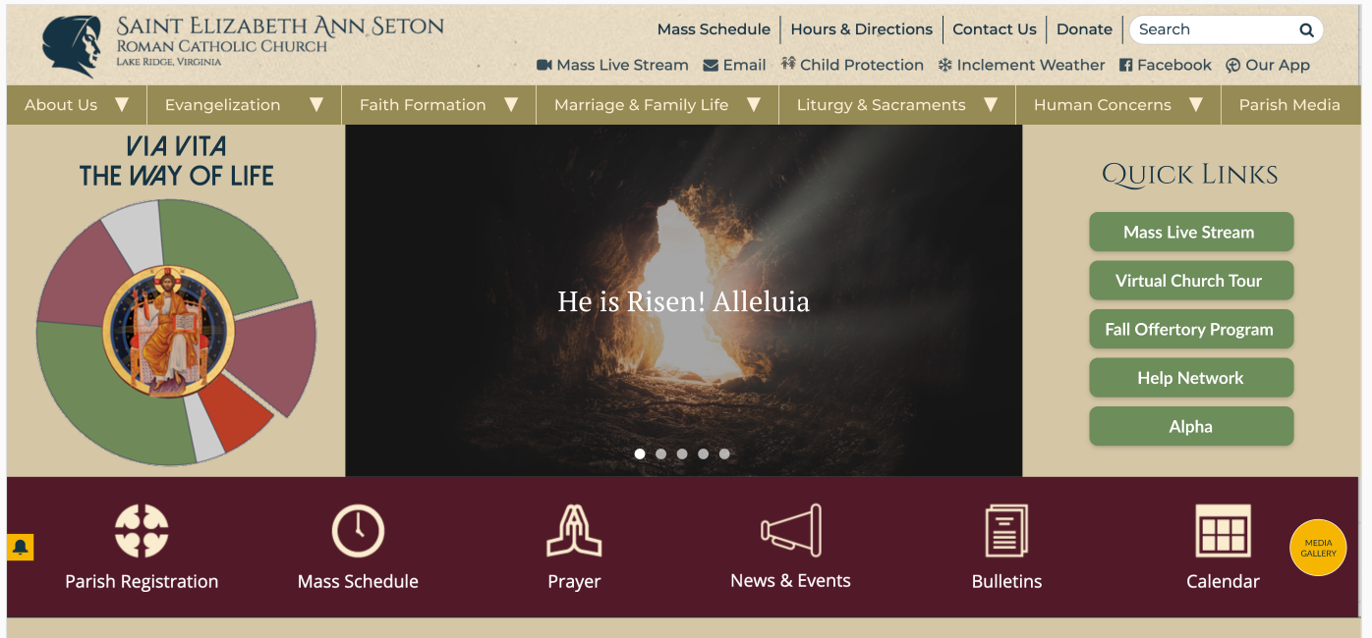Viewport: 1372px width, 638px height.
Task: Open News & Events megaphone icon
Action: tap(791, 531)
